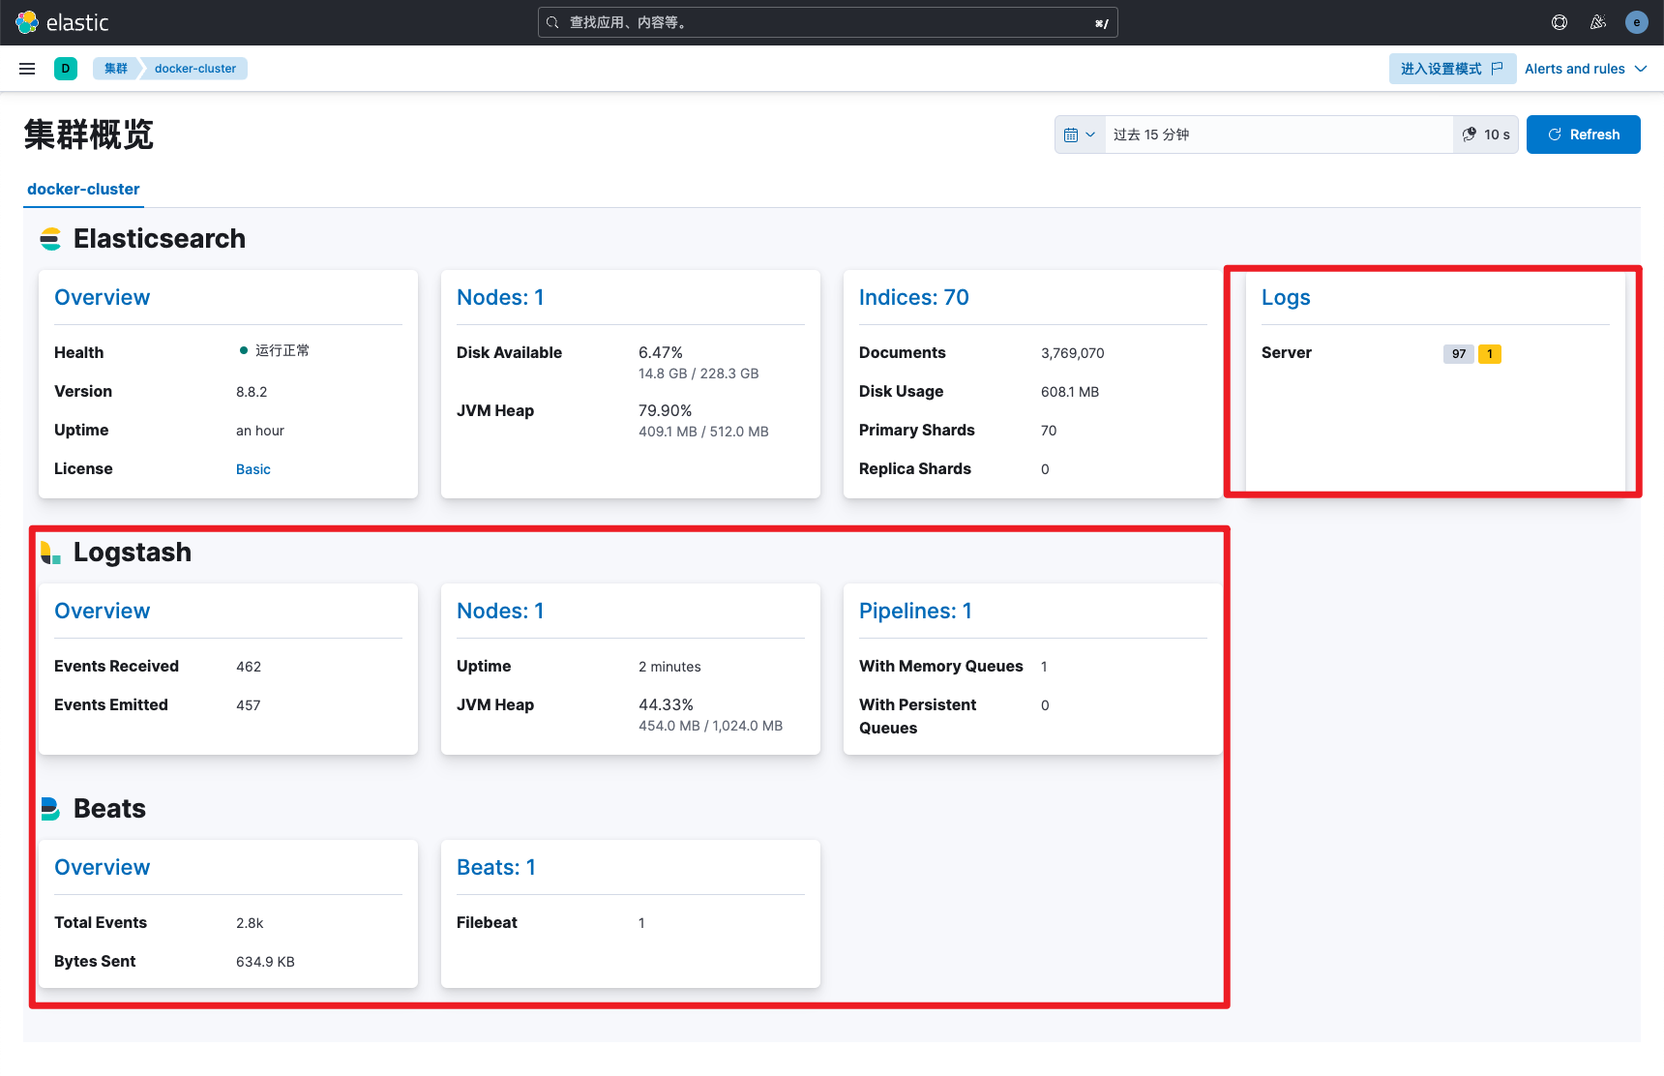Click the uptime value an hour

(260, 431)
